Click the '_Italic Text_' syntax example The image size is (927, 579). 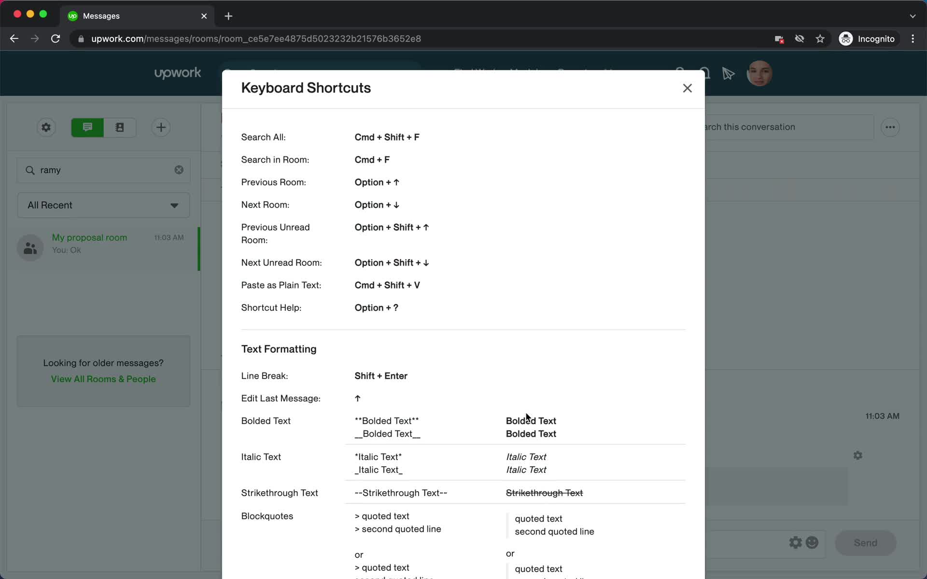tap(379, 469)
